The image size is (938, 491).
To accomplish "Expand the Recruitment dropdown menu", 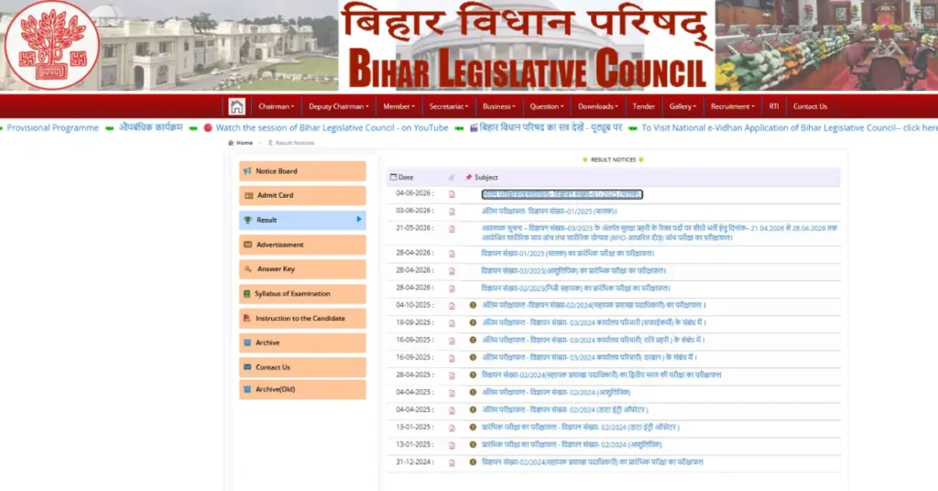I will 732,106.
